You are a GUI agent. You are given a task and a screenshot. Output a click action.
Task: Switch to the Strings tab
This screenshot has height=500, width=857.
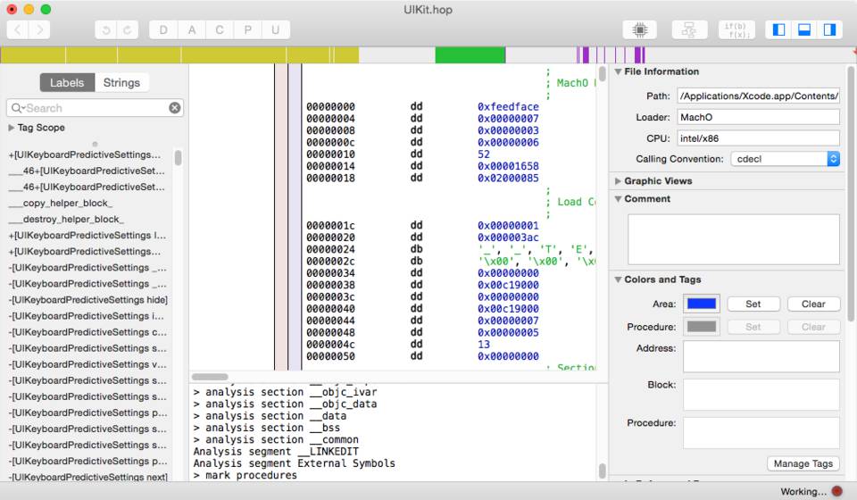click(121, 82)
